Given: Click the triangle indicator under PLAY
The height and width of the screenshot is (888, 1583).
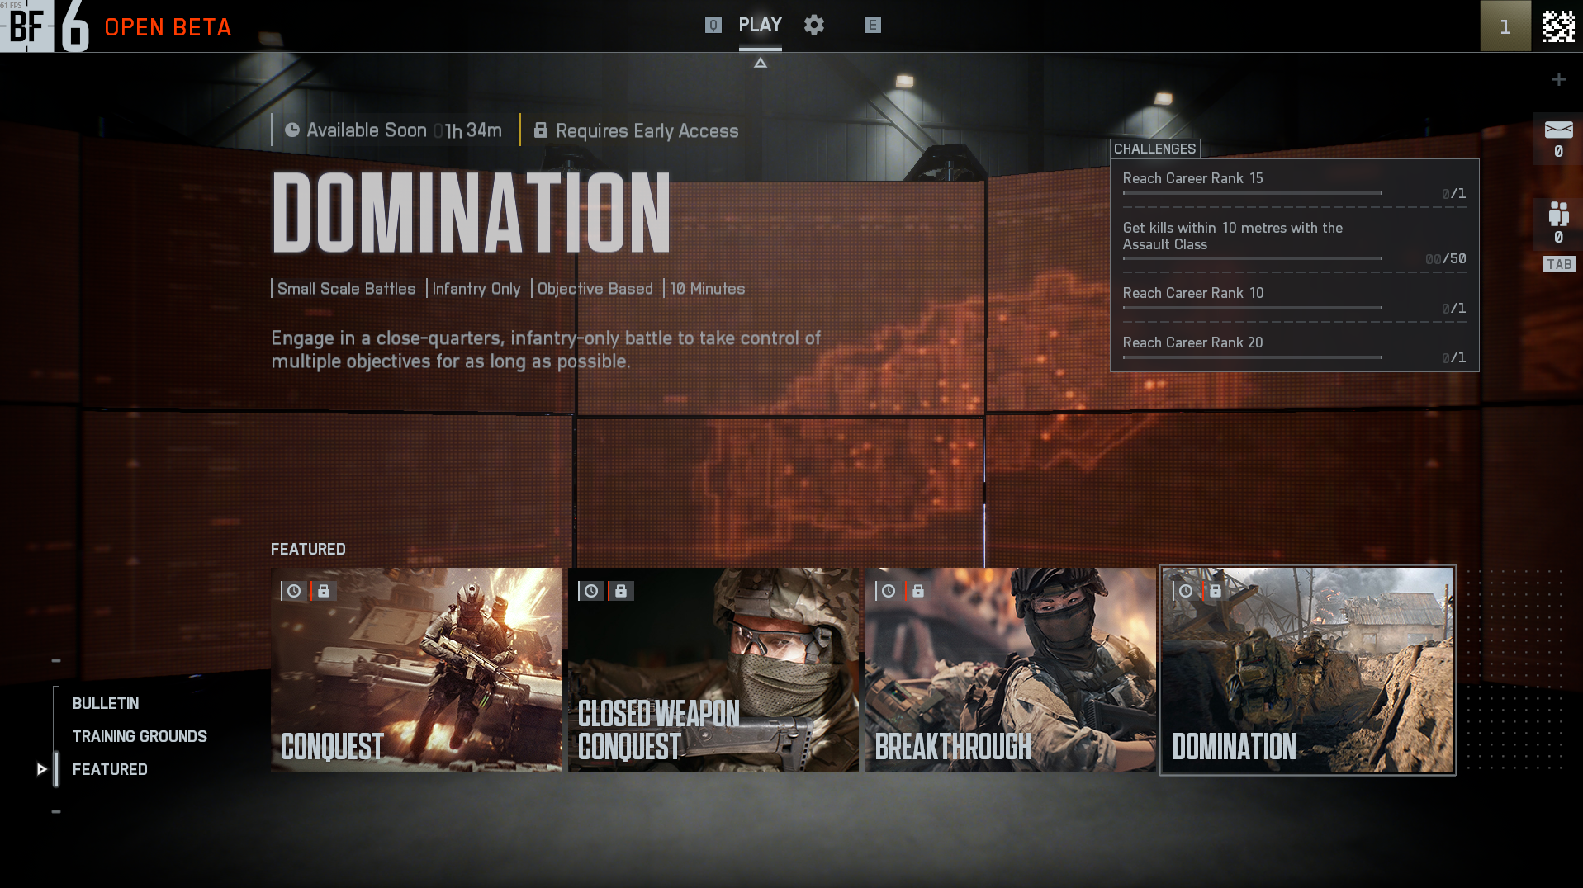Looking at the screenshot, I should click(x=761, y=63).
